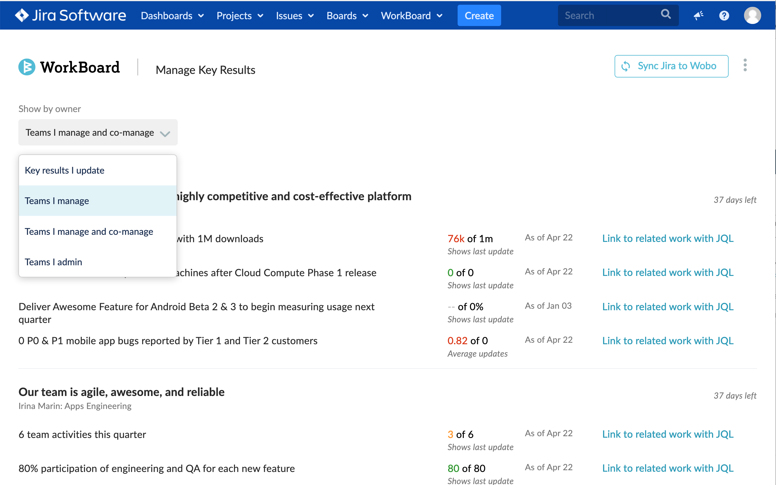Image resolution: width=776 pixels, height=485 pixels.
Task: Click the '76k of 1m' progress value
Action: pyautogui.click(x=470, y=239)
